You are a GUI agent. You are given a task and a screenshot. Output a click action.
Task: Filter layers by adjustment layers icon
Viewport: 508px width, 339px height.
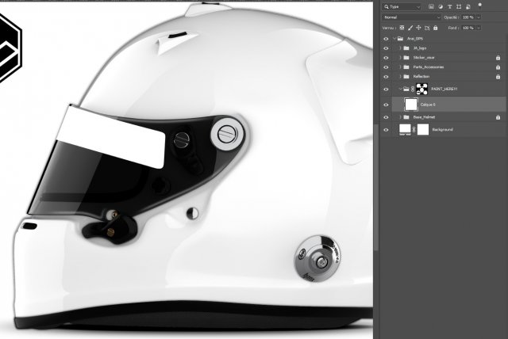pyautogui.click(x=441, y=6)
